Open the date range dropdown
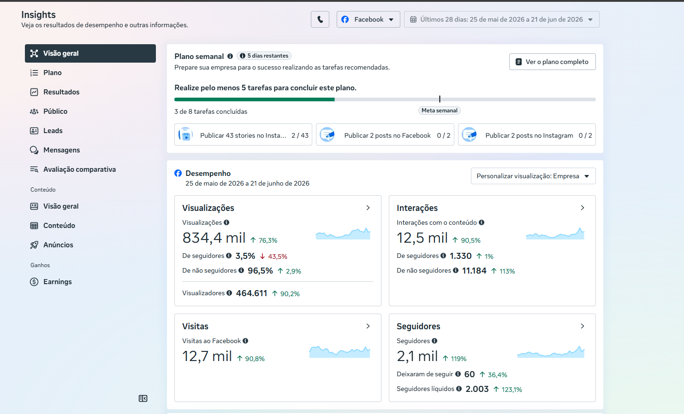This screenshot has height=414, width=684. [502, 19]
